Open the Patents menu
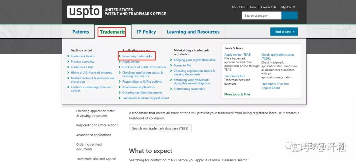 81,32
